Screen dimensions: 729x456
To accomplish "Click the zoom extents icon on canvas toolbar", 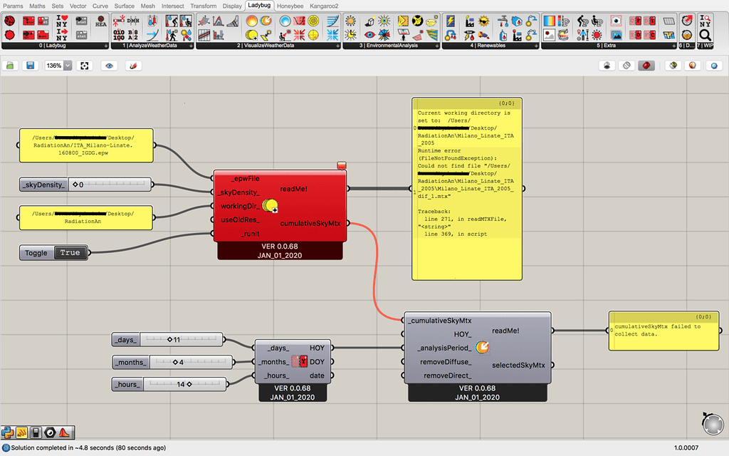I will 84,65.
